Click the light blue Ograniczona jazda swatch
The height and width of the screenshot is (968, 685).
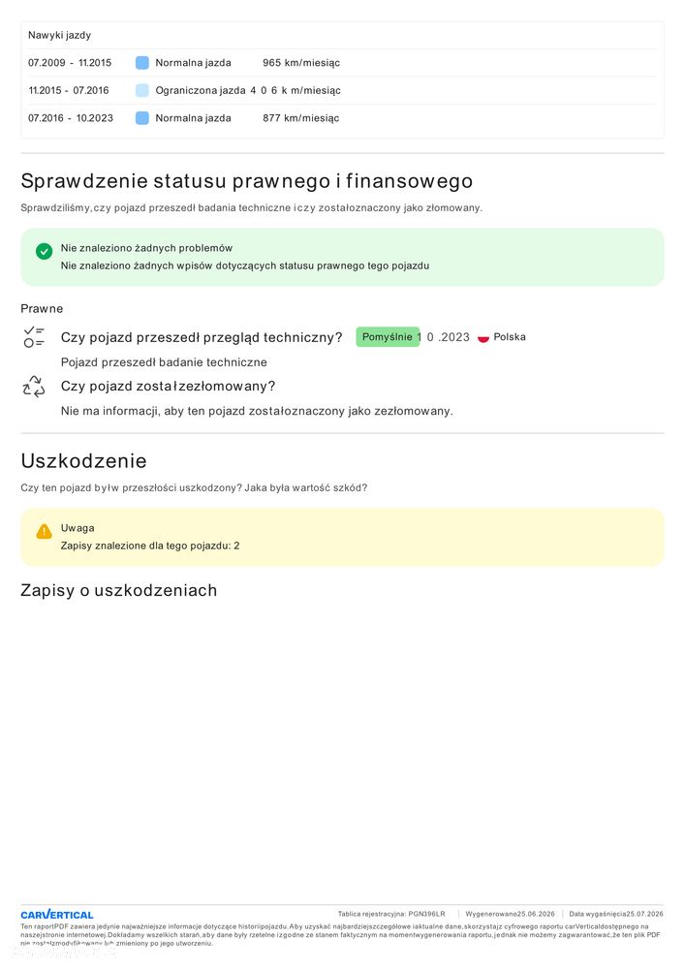[141, 90]
